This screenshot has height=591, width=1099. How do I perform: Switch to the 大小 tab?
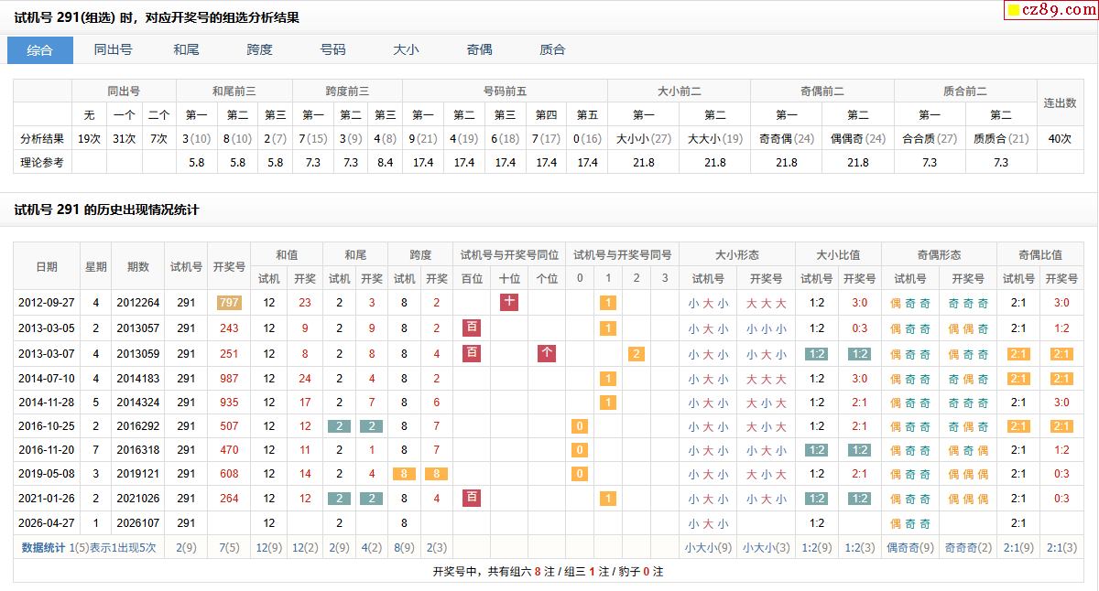click(406, 50)
